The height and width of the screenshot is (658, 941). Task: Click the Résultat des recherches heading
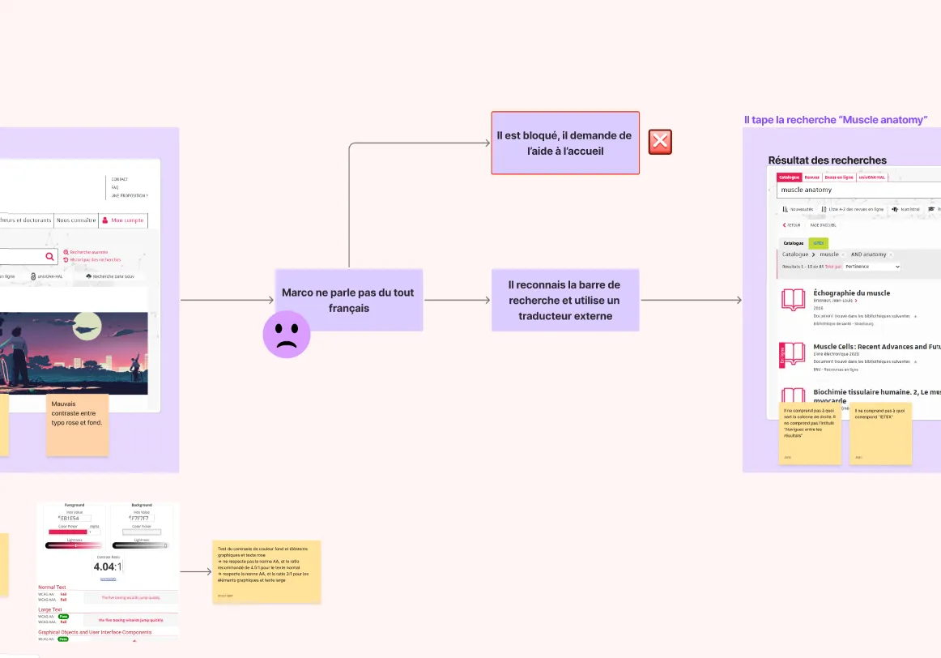(827, 160)
